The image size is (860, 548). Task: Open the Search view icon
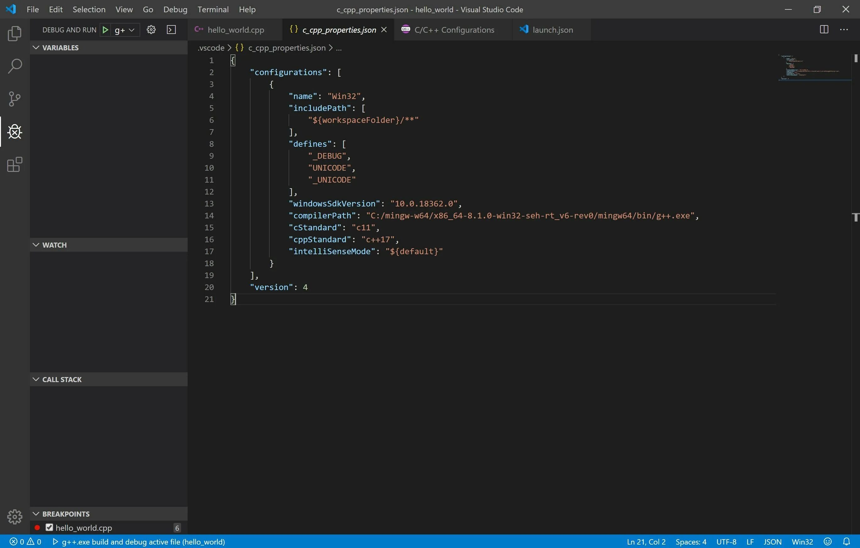15,66
